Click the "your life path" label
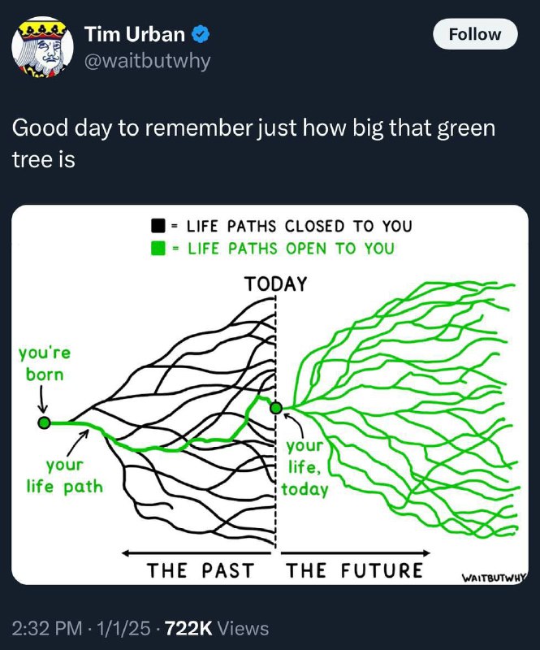The width and height of the screenshot is (540, 650). coord(65,476)
